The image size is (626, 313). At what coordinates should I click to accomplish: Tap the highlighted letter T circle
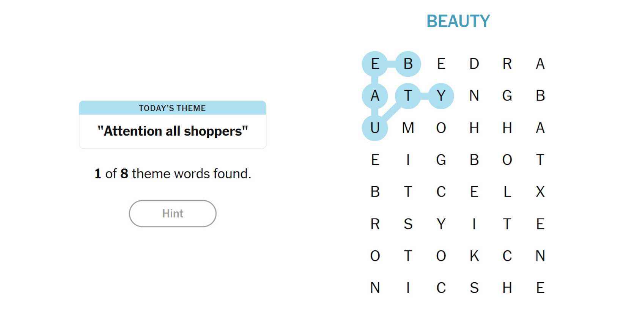click(408, 96)
